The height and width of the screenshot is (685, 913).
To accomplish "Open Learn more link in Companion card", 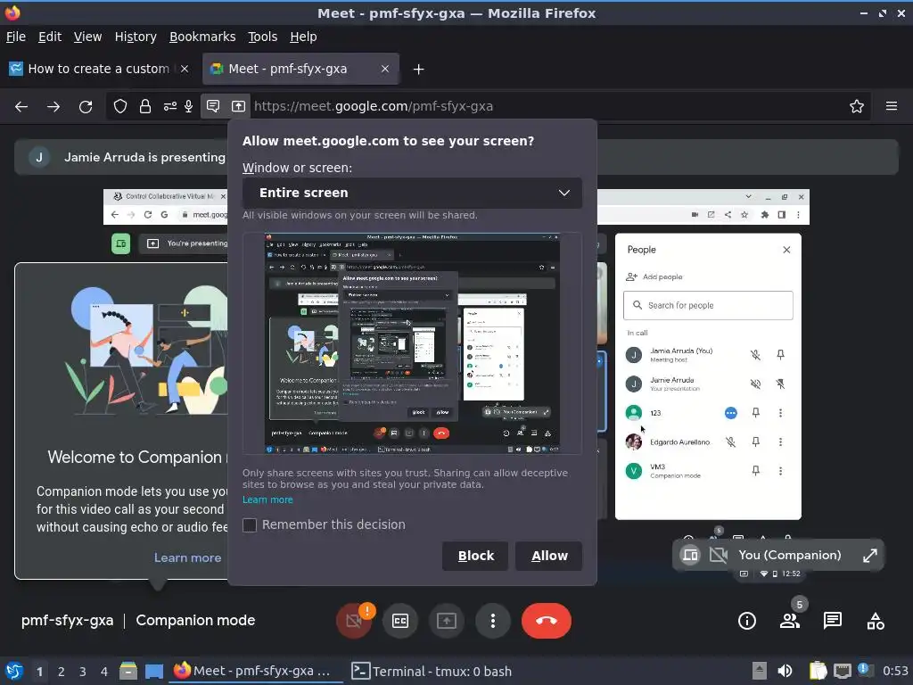I will coord(187,557).
